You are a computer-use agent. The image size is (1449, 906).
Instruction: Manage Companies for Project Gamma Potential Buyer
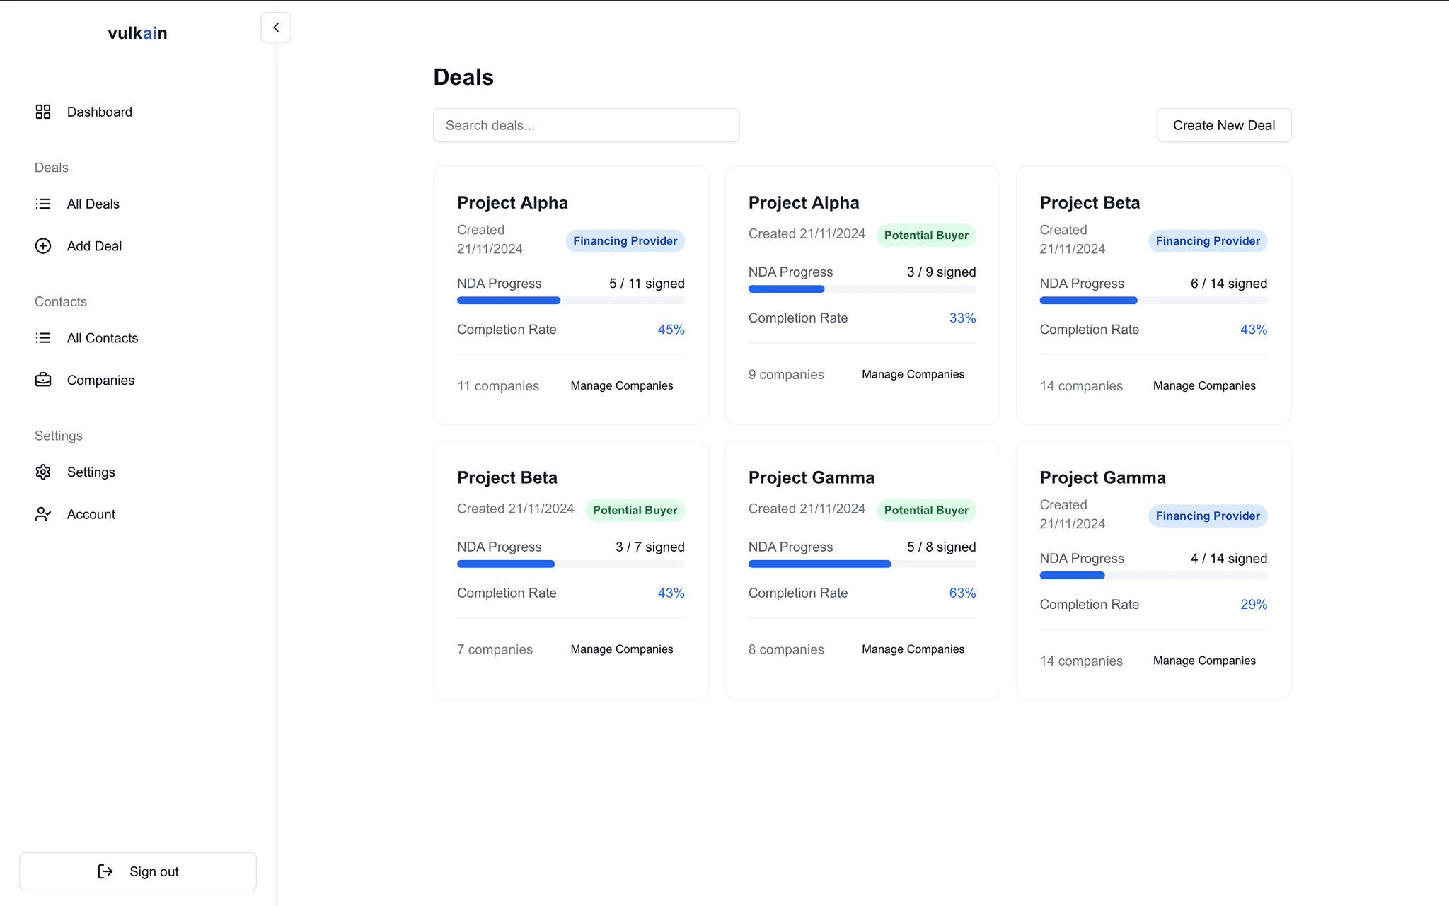click(x=913, y=649)
